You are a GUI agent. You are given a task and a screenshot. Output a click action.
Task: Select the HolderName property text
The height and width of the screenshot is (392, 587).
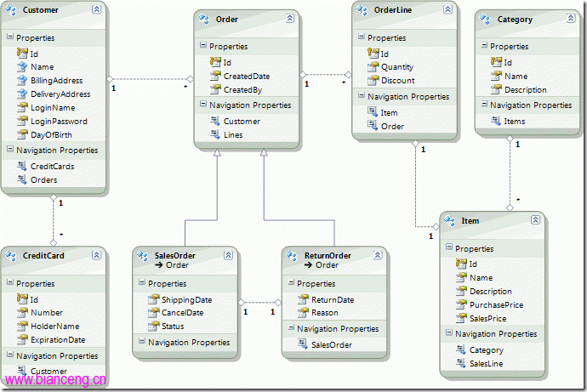pyautogui.click(x=55, y=327)
